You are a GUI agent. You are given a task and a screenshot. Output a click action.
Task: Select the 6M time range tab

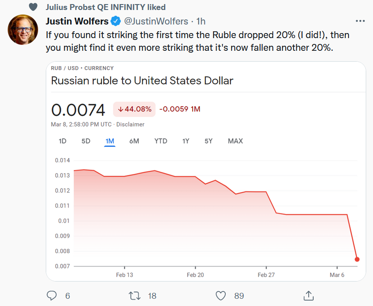click(134, 141)
